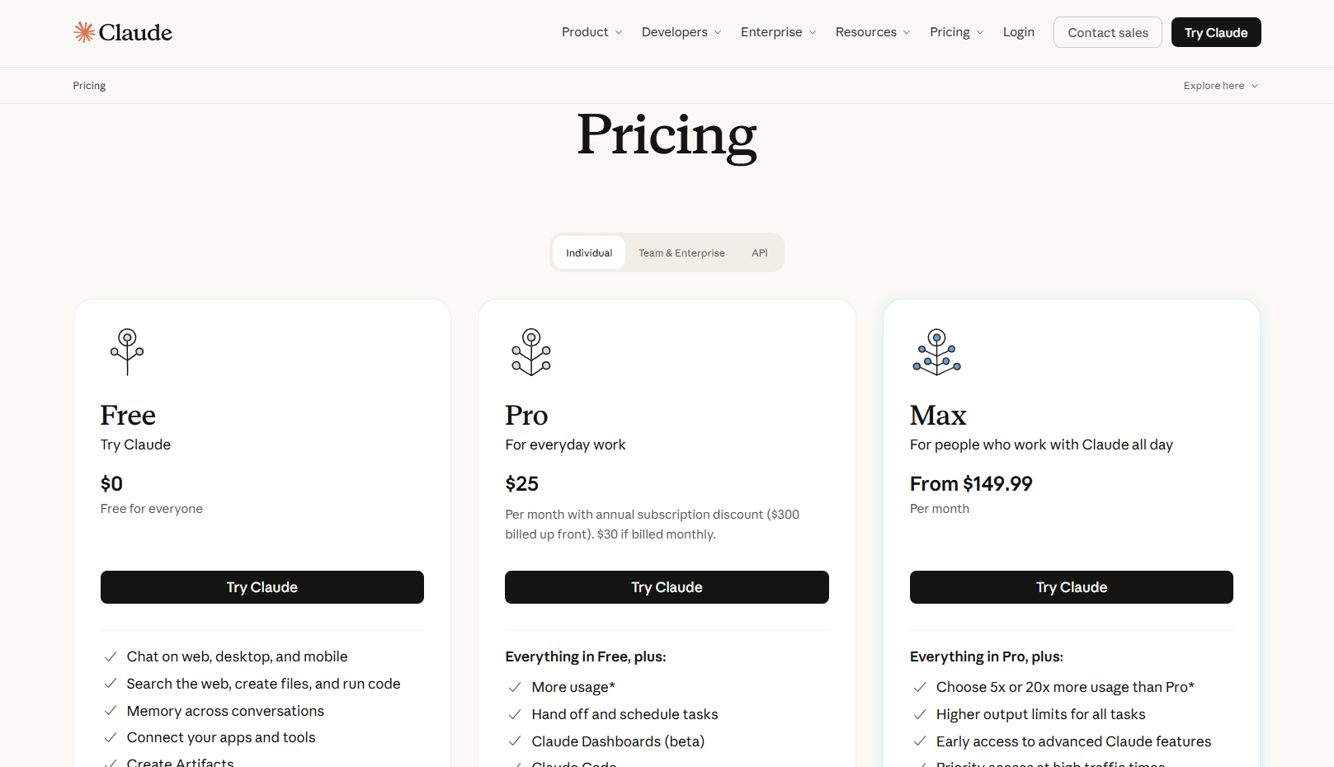
Task: Open the Login link
Action: click(1019, 32)
